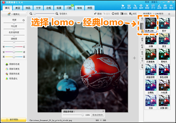Click the 保存 (Save) icon
Image resolution: width=176 pixels, height=123 pixels.
coord(129,7)
